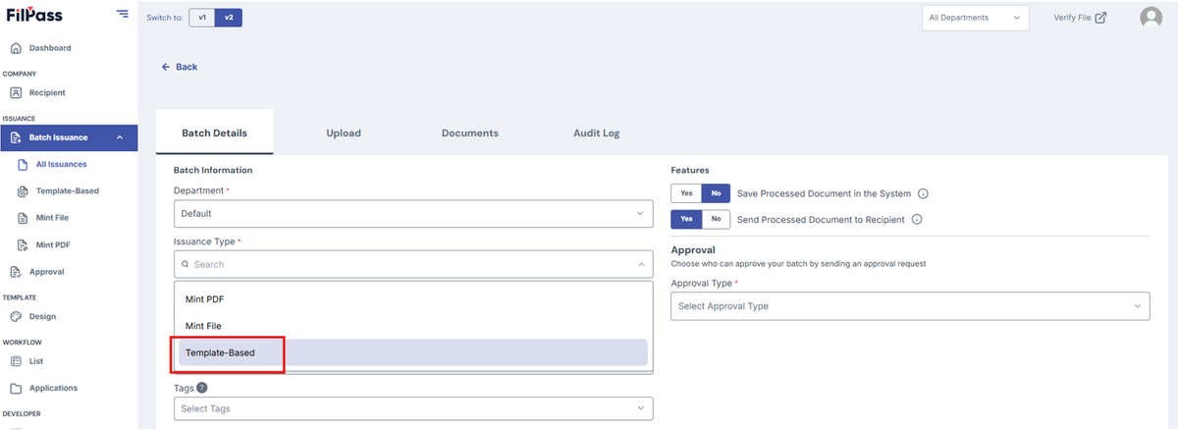Choose Mint File from issuance type list
Image resolution: width=1178 pixels, height=430 pixels.
(413, 326)
